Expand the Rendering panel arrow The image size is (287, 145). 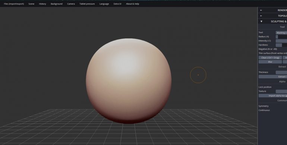[261, 10]
